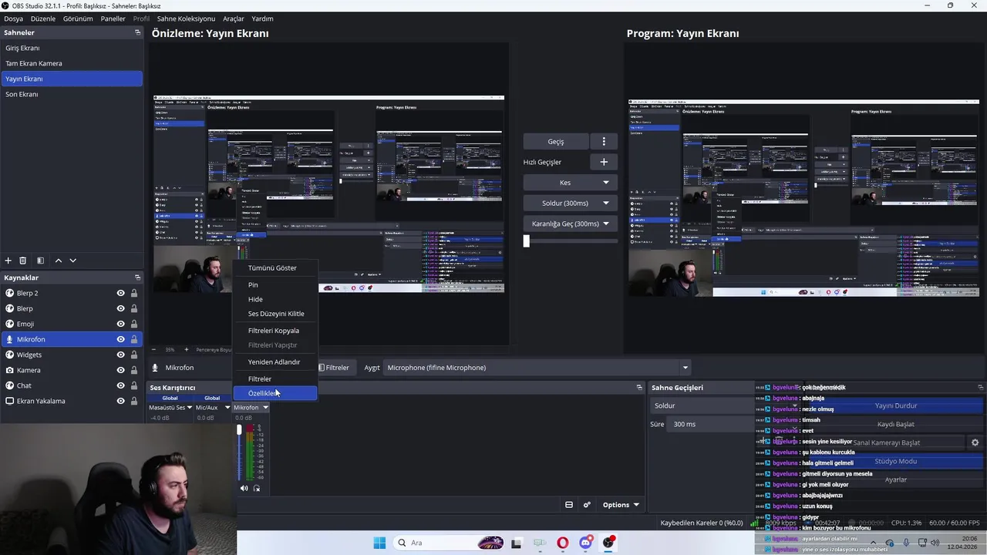The image size is (987, 555).
Task: Open Ayarlar settings button
Action: (895, 479)
